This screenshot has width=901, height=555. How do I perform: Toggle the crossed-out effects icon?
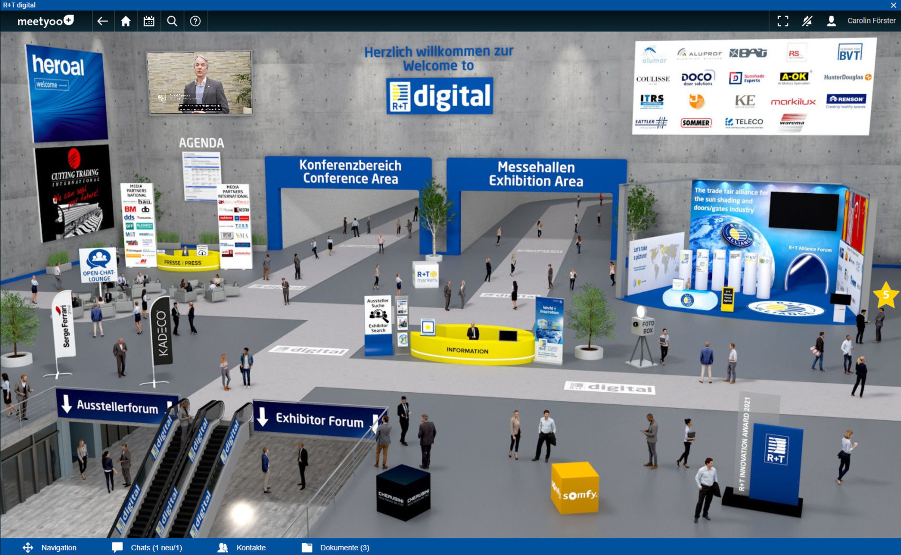click(x=807, y=21)
